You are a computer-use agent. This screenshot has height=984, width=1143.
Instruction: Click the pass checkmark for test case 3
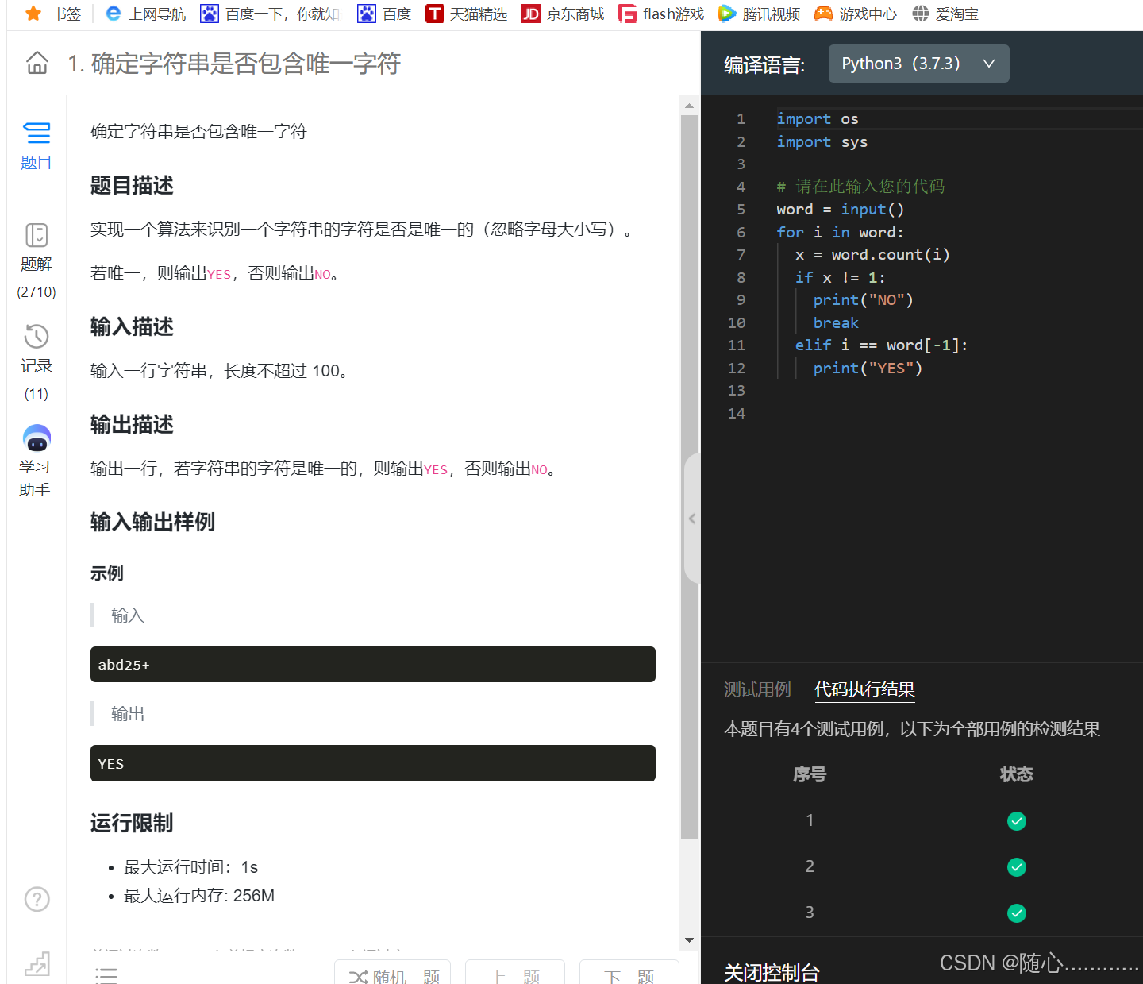pos(1017,913)
